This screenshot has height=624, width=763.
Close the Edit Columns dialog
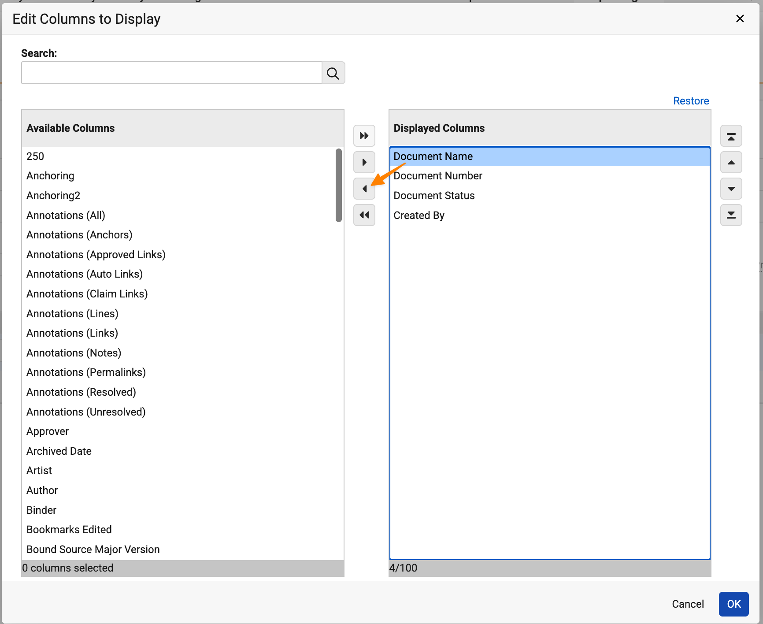[740, 19]
